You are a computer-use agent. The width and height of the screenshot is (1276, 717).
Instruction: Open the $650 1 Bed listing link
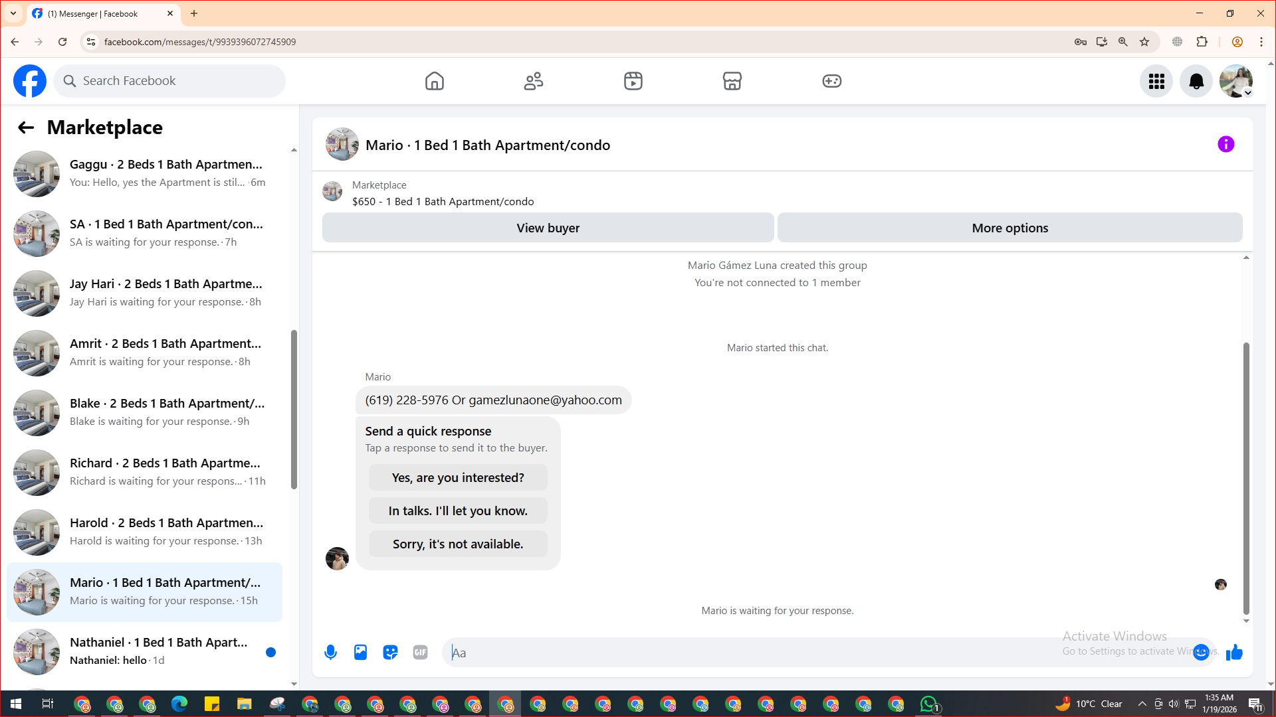(x=443, y=201)
